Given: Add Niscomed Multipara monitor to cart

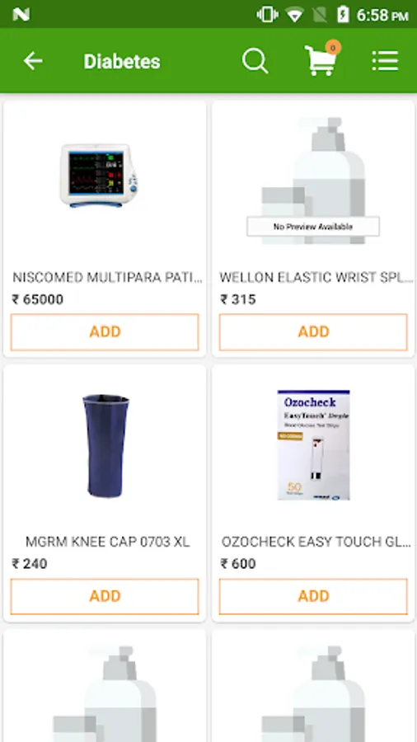Looking at the screenshot, I should pos(105,331).
